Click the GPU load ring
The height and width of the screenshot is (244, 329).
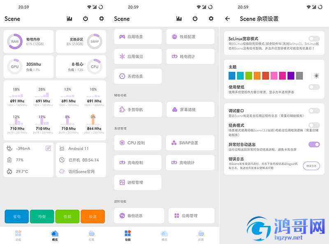15,67
